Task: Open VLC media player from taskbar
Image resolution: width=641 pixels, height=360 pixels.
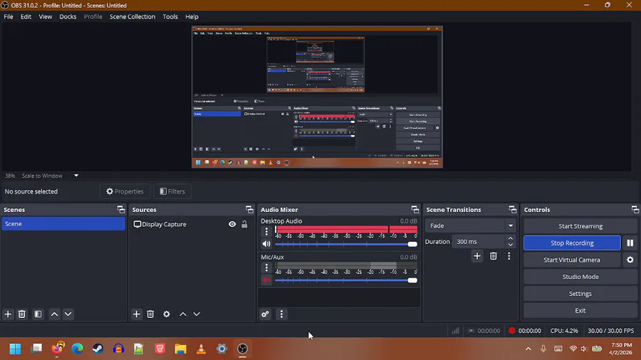Action: tap(201, 349)
